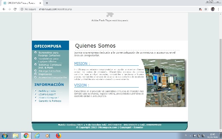This screenshot has width=222, height=139.
Task: Open a new browser tab
Action: point(47,3)
